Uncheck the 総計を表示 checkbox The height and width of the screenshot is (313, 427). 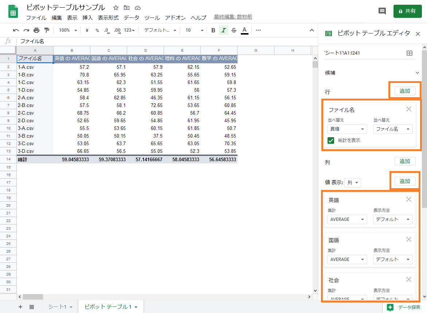coord(331,140)
